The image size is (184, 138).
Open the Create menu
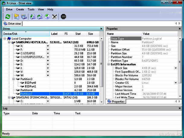pyautogui.click(x=20, y=9)
